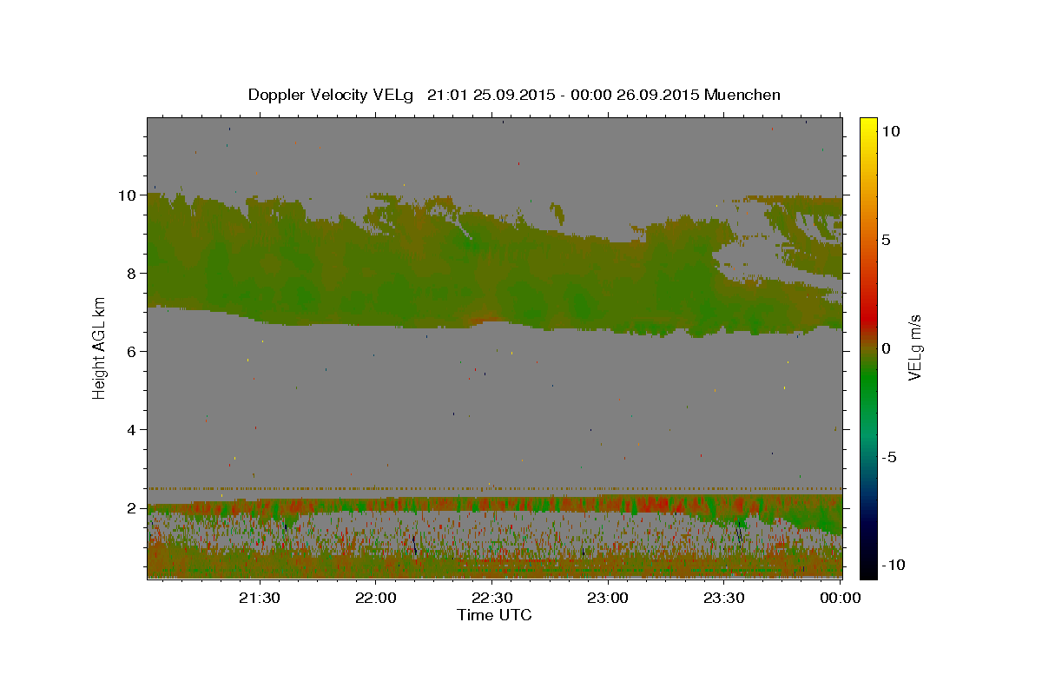1042x695 pixels.
Task: Click the colorbar label '-10'
Action: (x=893, y=566)
